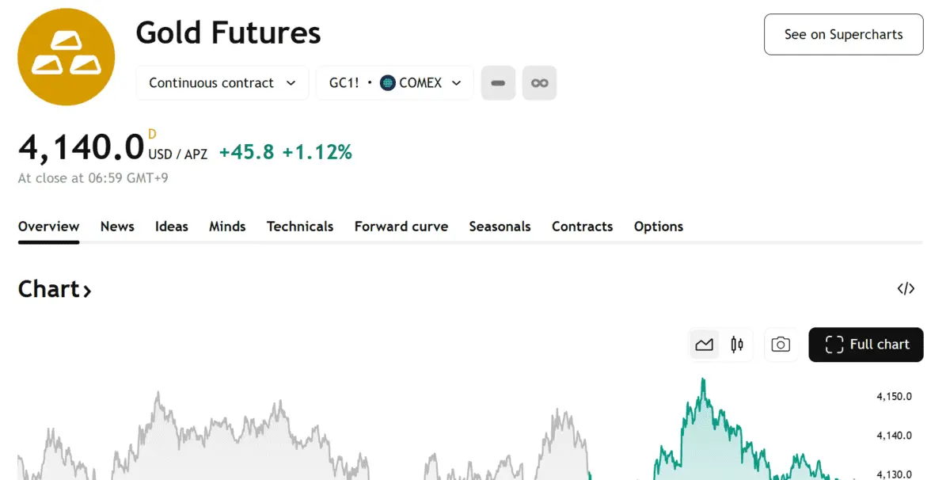950x480 pixels.
Task: Click the dash icon button beside COMEX
Action: tap(498, 83)
